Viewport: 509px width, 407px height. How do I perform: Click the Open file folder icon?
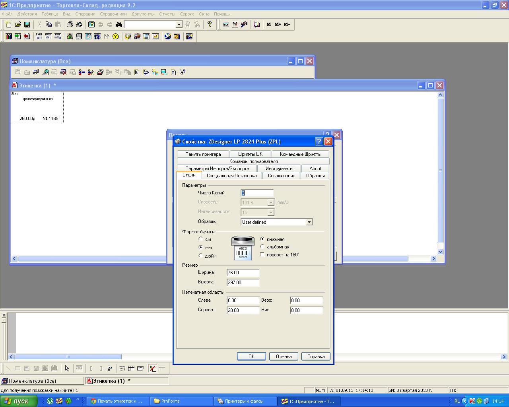pos(18,25)
